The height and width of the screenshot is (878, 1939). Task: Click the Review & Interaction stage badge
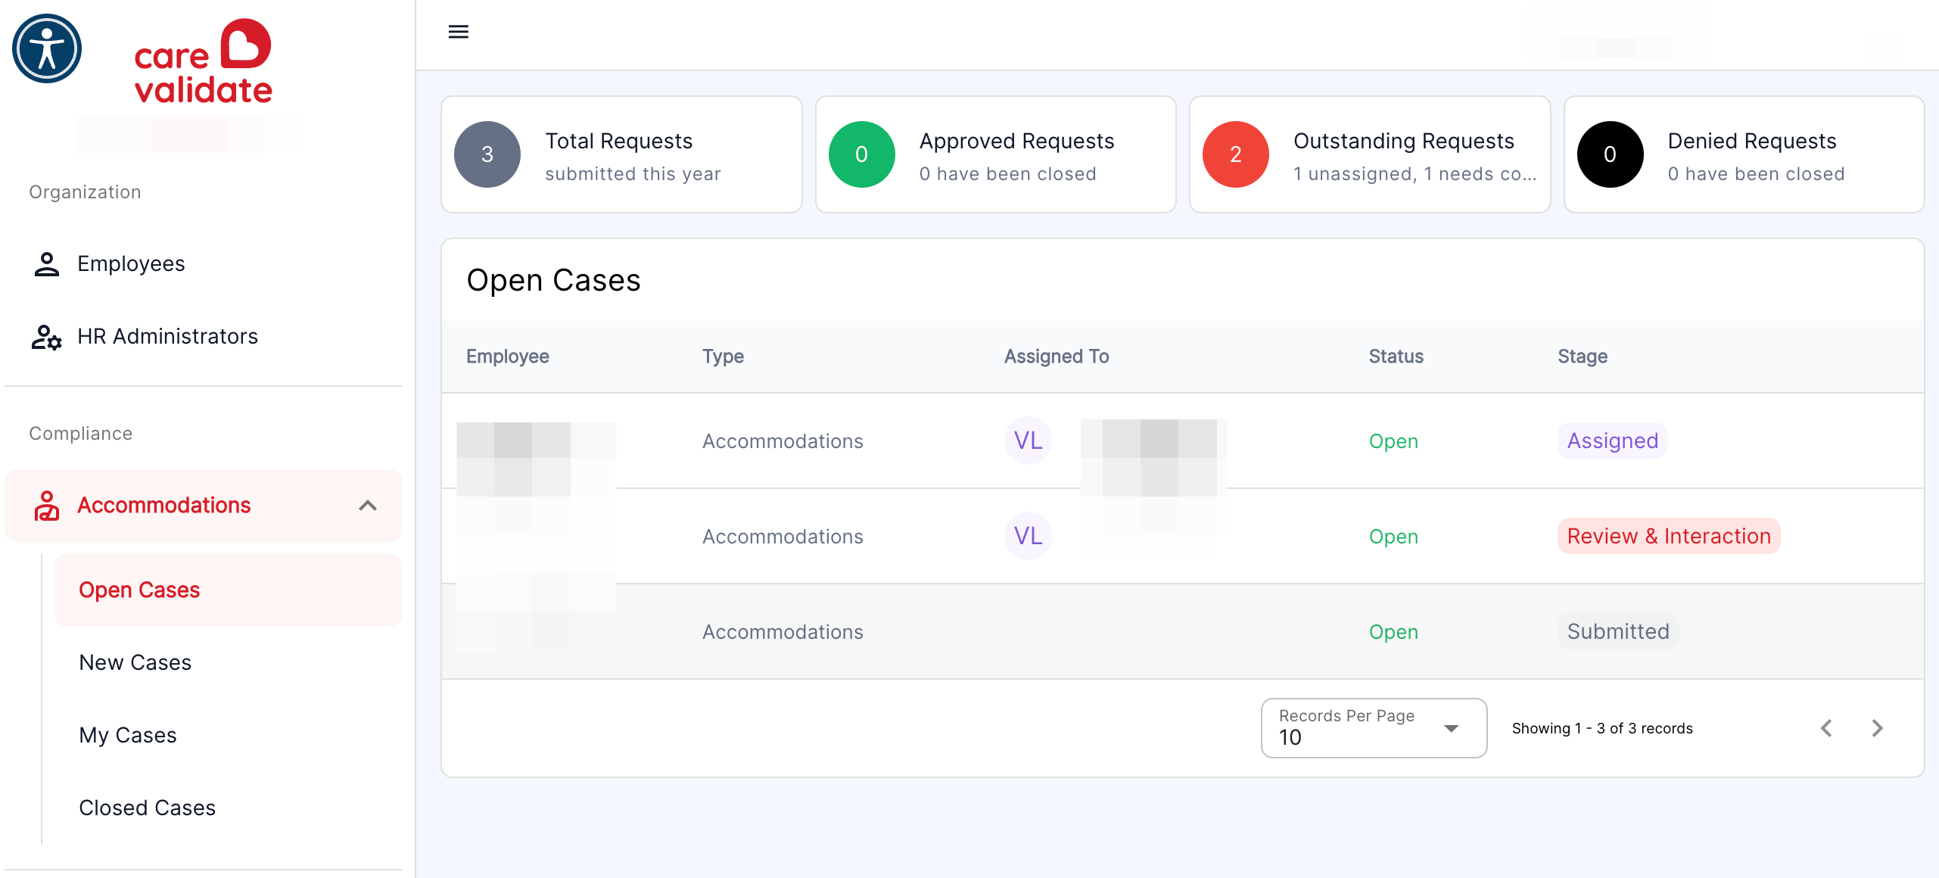[1669, 536]
